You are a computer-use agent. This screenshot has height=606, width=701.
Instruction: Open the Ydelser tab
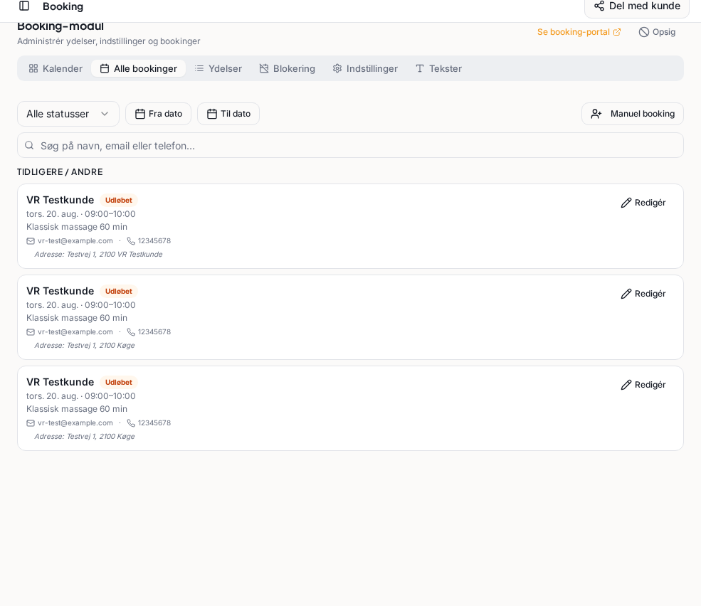click(x=218, y=68)
